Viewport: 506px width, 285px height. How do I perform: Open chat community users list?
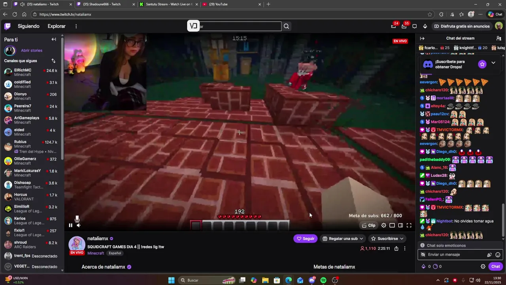[498, 38]
